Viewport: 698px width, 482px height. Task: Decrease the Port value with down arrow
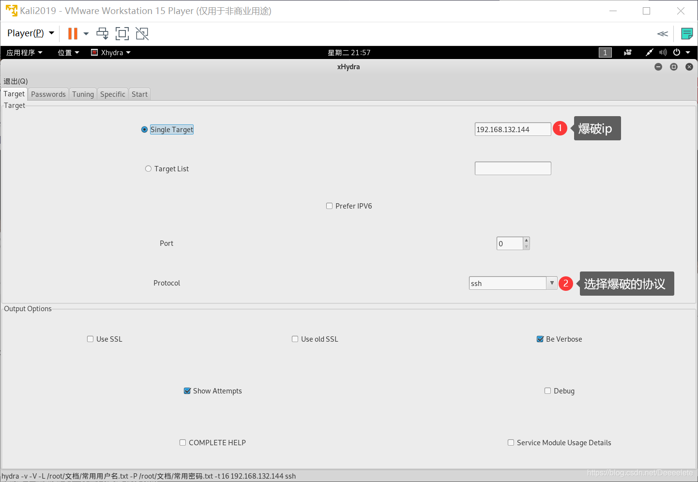point(527,247)
